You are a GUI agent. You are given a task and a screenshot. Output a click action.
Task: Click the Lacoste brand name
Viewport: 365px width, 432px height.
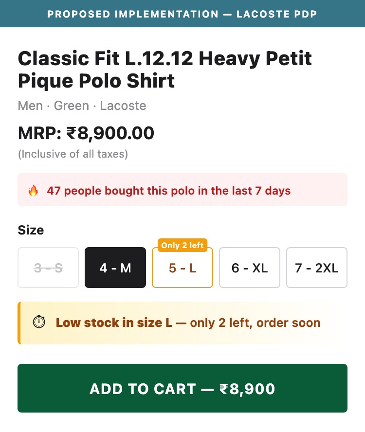[123, 106]
